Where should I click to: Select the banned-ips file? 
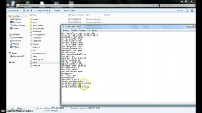(x=37, y=31)
